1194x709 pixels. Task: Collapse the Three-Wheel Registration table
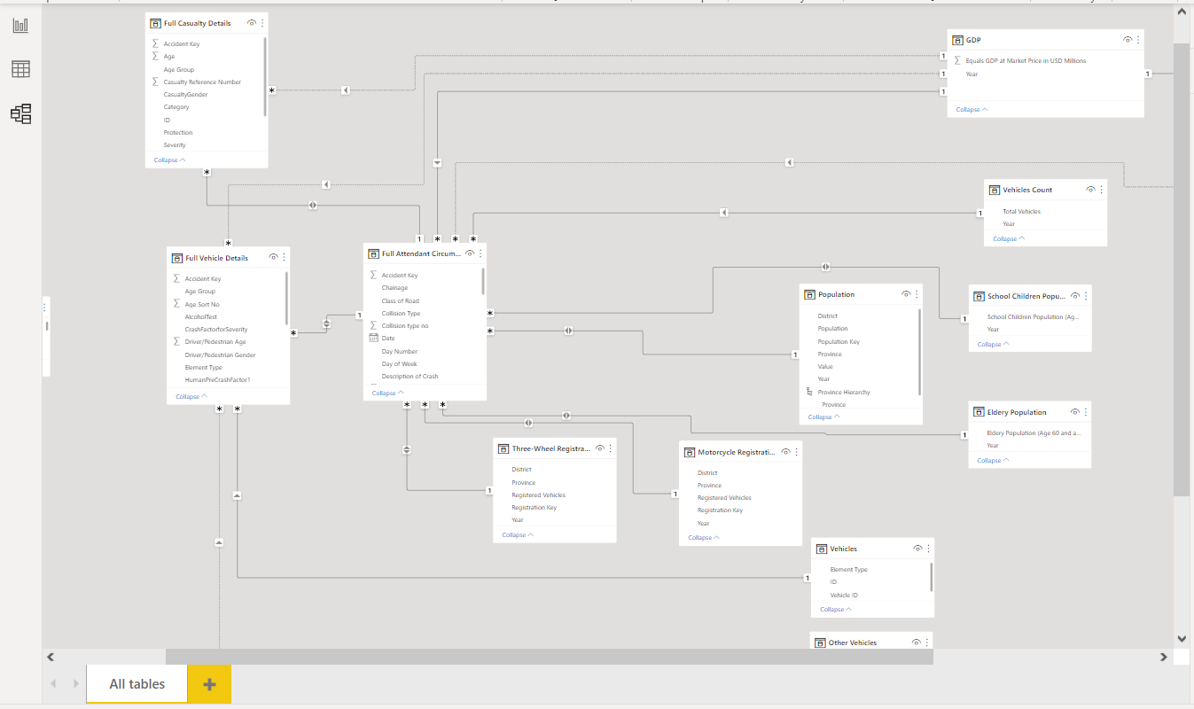click(518, 535)
